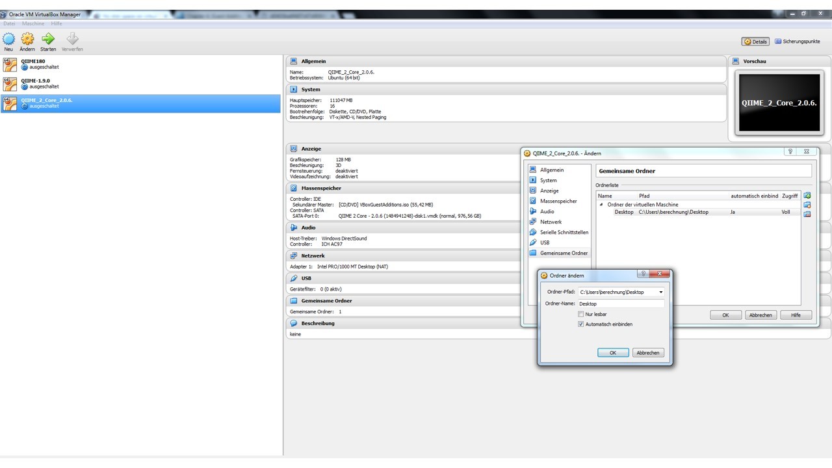Click Abbrechen in the settings dialog
Screen dimensions: 832x468
(760, 315)
